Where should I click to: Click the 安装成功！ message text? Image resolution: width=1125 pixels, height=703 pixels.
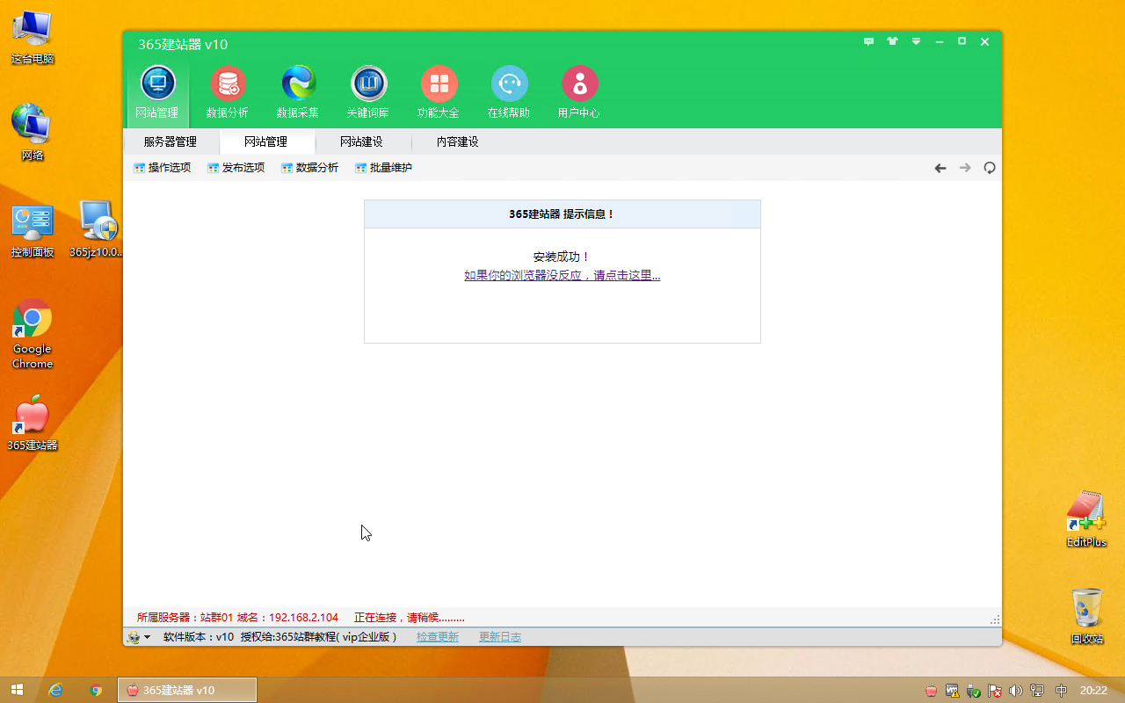pyautogui.click(x=562, y=257)
